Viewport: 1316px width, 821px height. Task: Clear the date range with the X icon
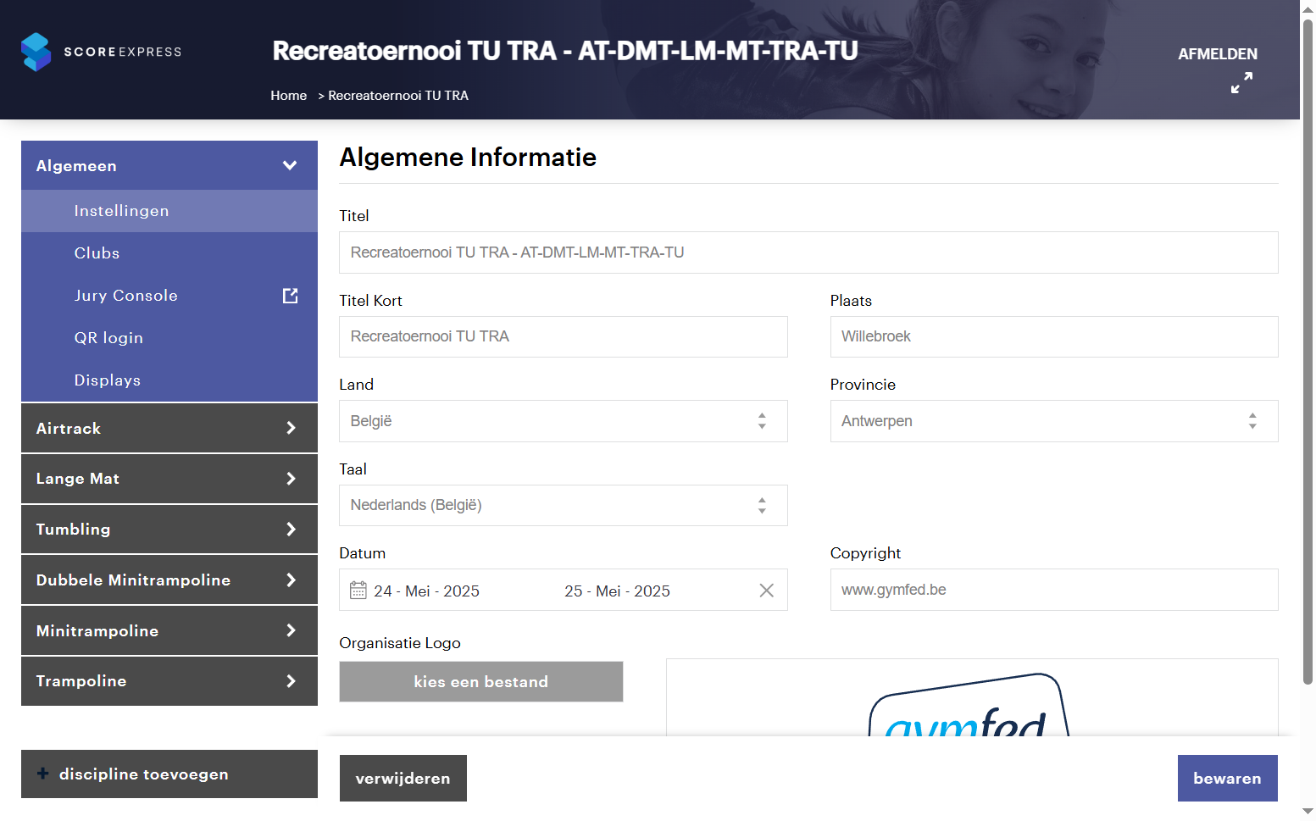click(x=766, y=590)
